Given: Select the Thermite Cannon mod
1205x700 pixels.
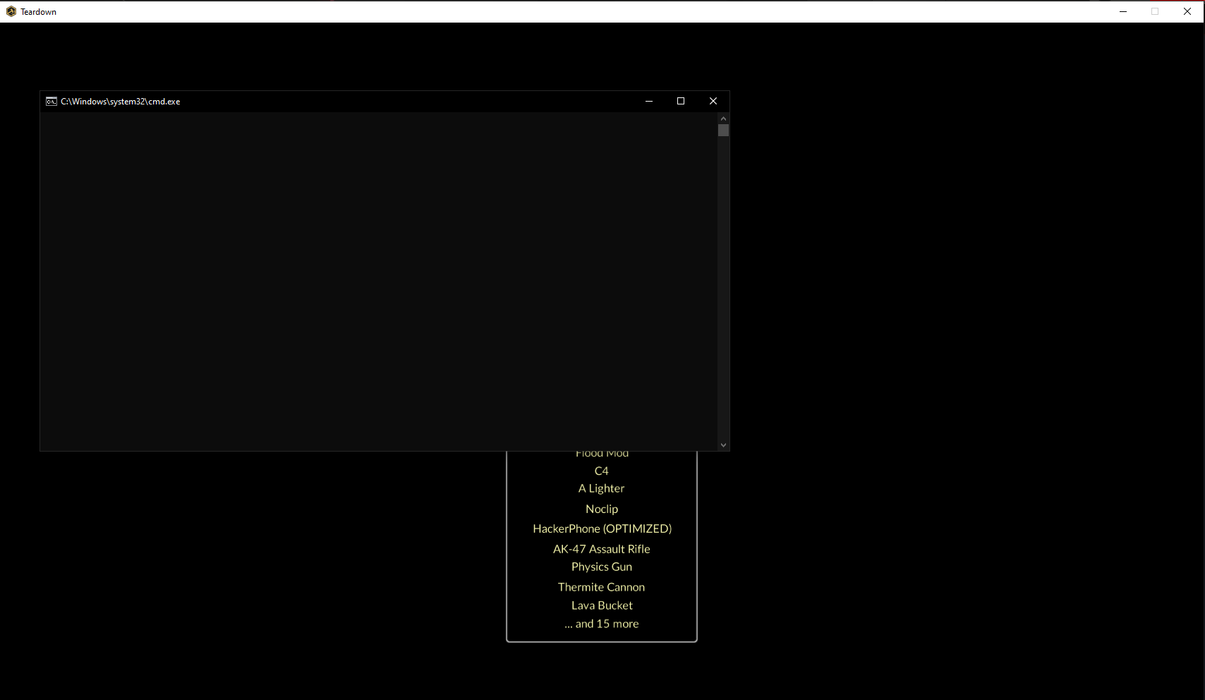Looking at the screenshot, I should [x=601, y=586].
